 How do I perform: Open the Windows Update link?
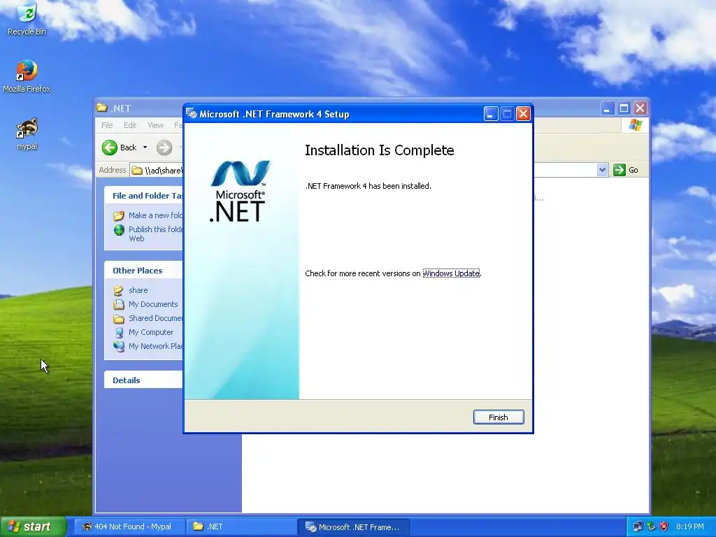(451, 273)
